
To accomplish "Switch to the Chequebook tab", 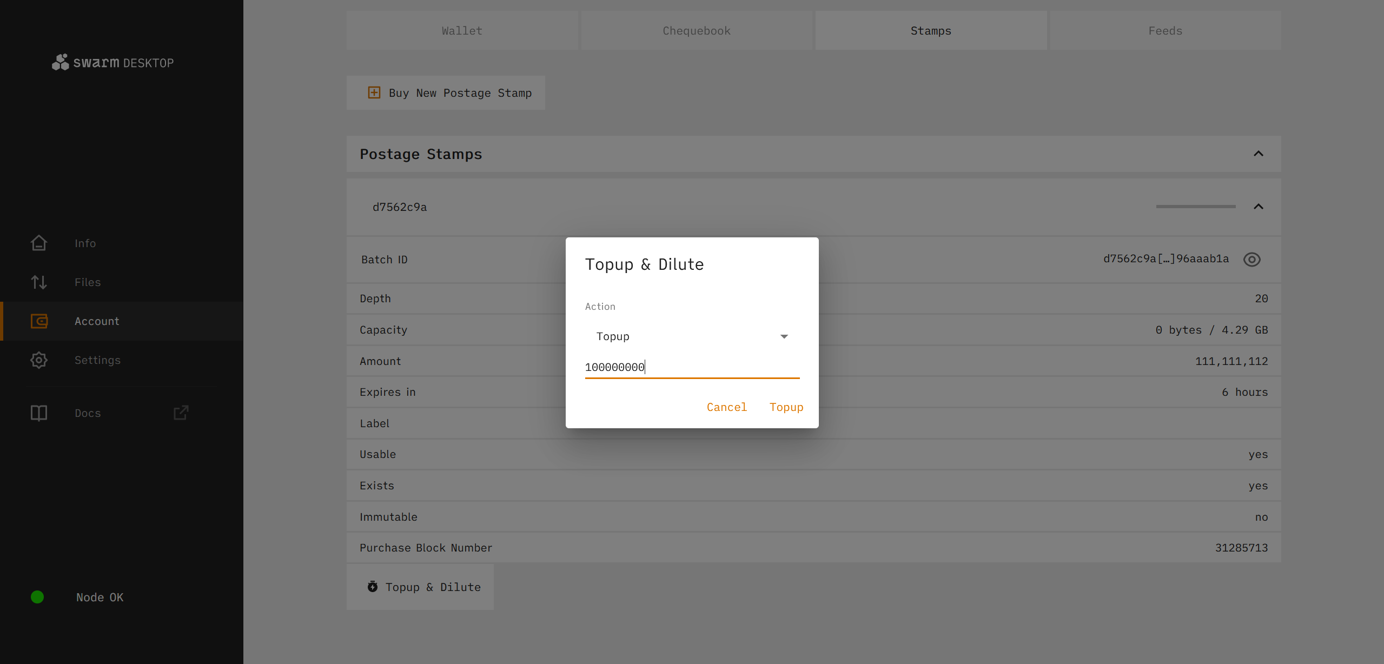I will 696,31.
